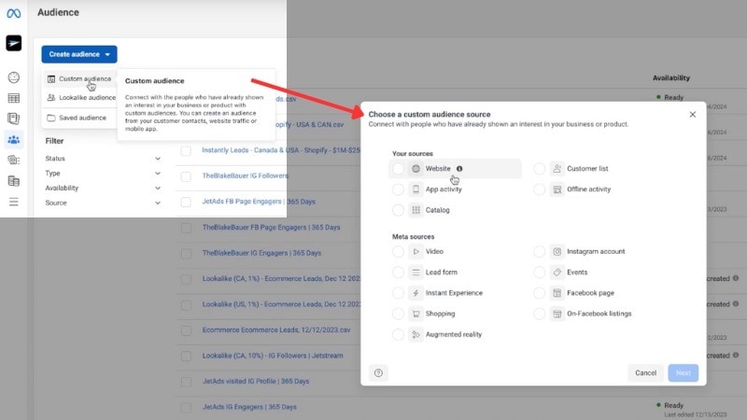Select the App activity radio button
Image resolution: width=747 pixels, height=420 pixels.
(399, 189)
